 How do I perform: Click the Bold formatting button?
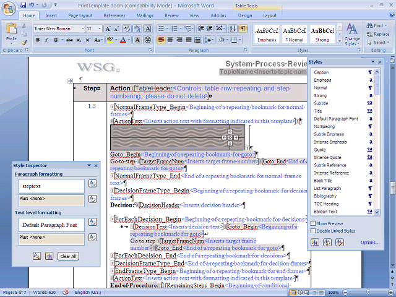tap(37, 40)
